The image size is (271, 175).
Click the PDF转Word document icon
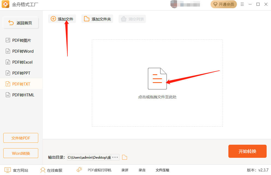8,51
